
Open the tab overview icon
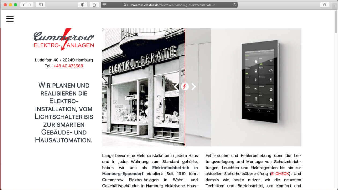(x=325, y=5)
